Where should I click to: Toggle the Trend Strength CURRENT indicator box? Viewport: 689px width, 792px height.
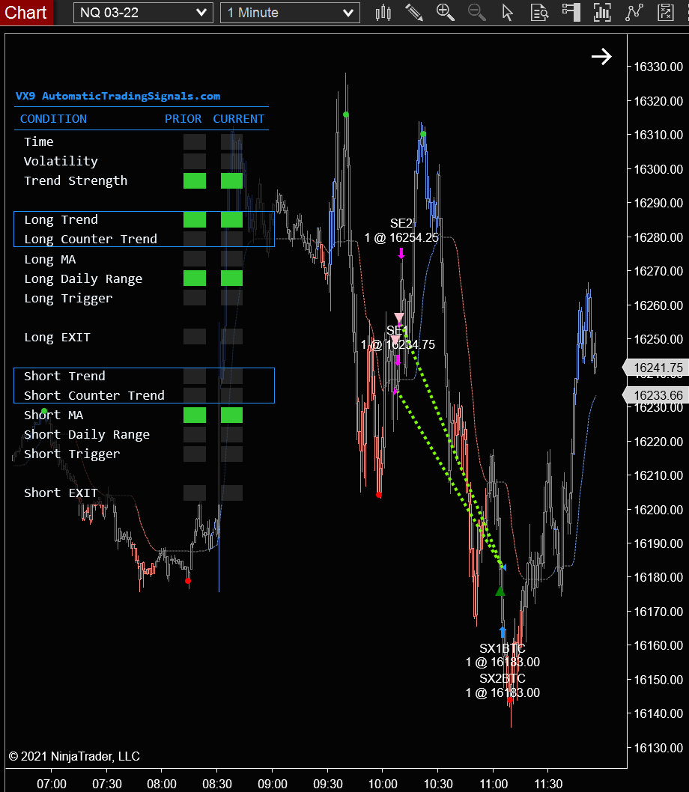pos(231,180)
